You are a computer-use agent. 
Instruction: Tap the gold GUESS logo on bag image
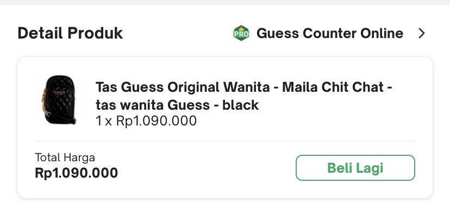point(60,93)
